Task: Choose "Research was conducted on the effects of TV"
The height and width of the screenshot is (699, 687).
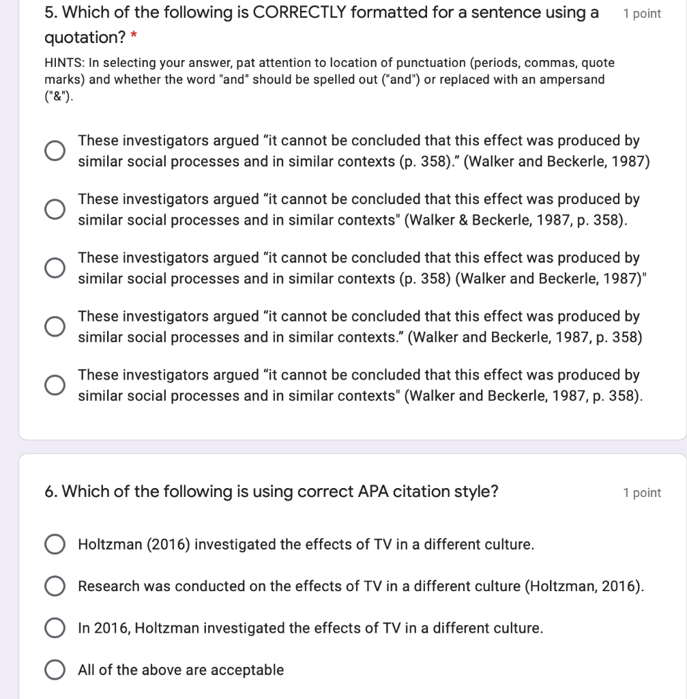Action: pyautogui.click(x=55, y=586)
